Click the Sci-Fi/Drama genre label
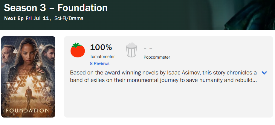The width and height of the screenshot is (275, 125). (x=69, y=18)
